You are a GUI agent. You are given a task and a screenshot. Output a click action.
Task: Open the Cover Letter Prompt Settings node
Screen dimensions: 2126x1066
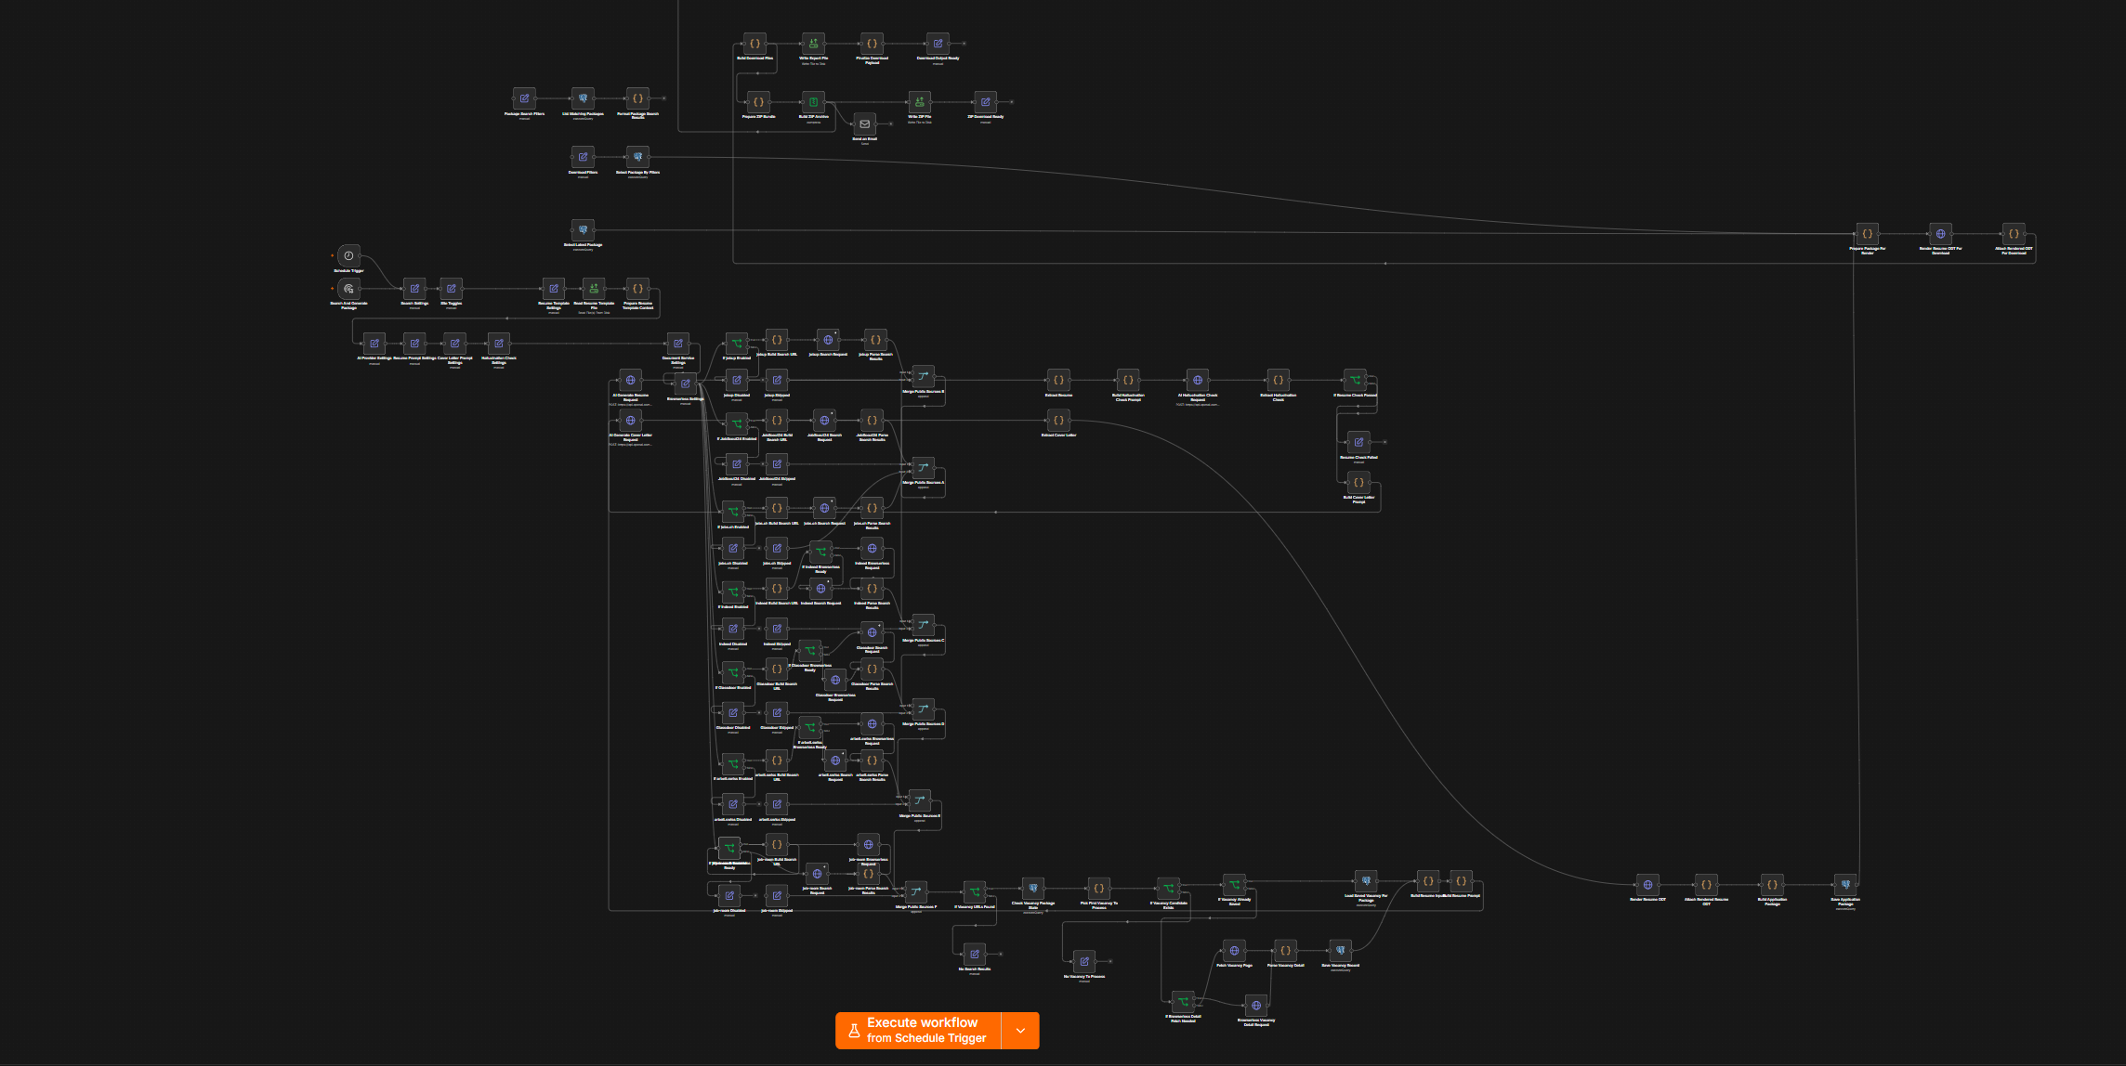pos(454,343)
